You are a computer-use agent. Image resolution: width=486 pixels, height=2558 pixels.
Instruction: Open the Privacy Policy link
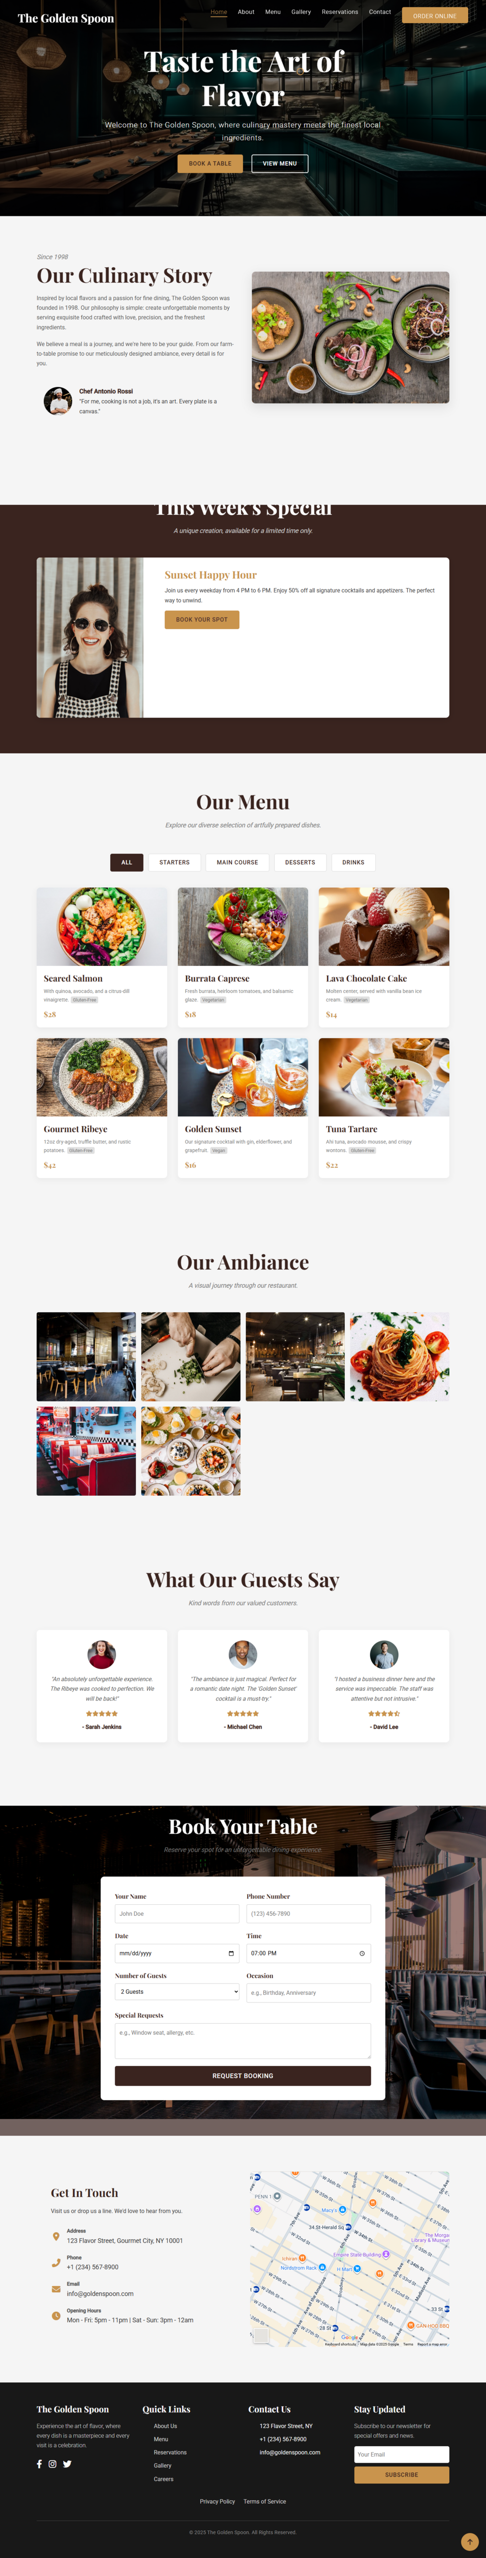tap(217, 2501)
